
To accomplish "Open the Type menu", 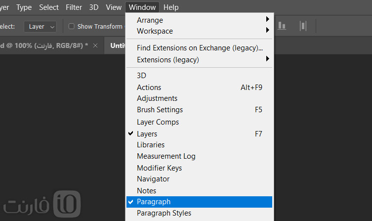I will (24, 7).
